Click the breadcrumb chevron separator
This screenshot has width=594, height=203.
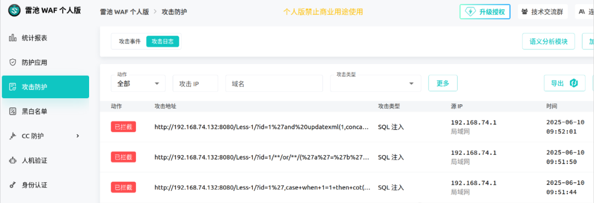click(155, 12)
